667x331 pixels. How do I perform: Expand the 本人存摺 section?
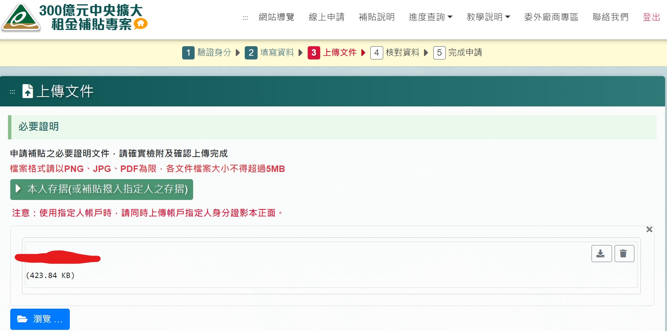pos(102,189)
